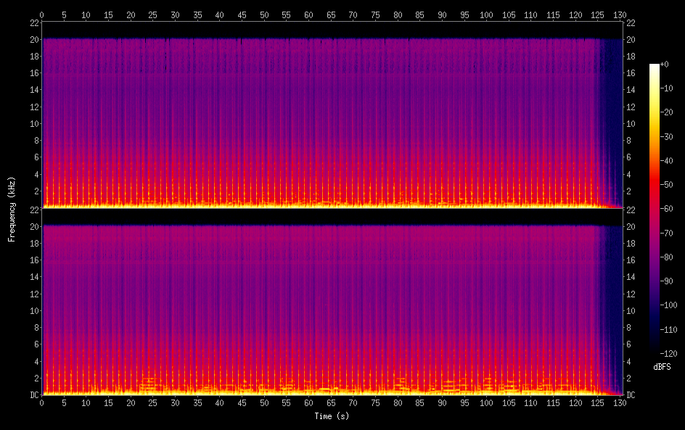This screenshot has height=430, width=685.
Task: Click the "DC" label on the bottom-right frequency axis
Action: pyautogui.click(x=631, y=394)
